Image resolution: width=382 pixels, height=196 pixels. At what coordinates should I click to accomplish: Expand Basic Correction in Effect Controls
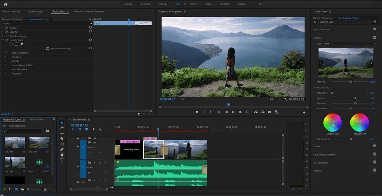click(6, 53)
